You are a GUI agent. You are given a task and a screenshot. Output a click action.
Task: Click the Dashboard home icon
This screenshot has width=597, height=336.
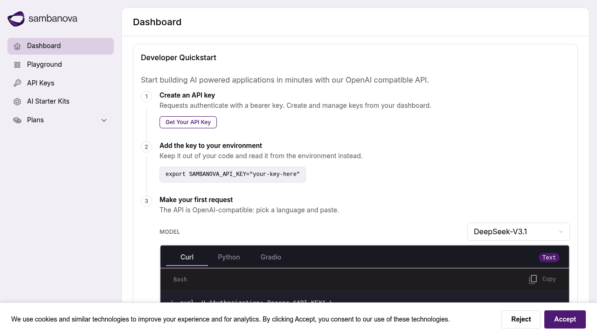click(x=17, y=46)
